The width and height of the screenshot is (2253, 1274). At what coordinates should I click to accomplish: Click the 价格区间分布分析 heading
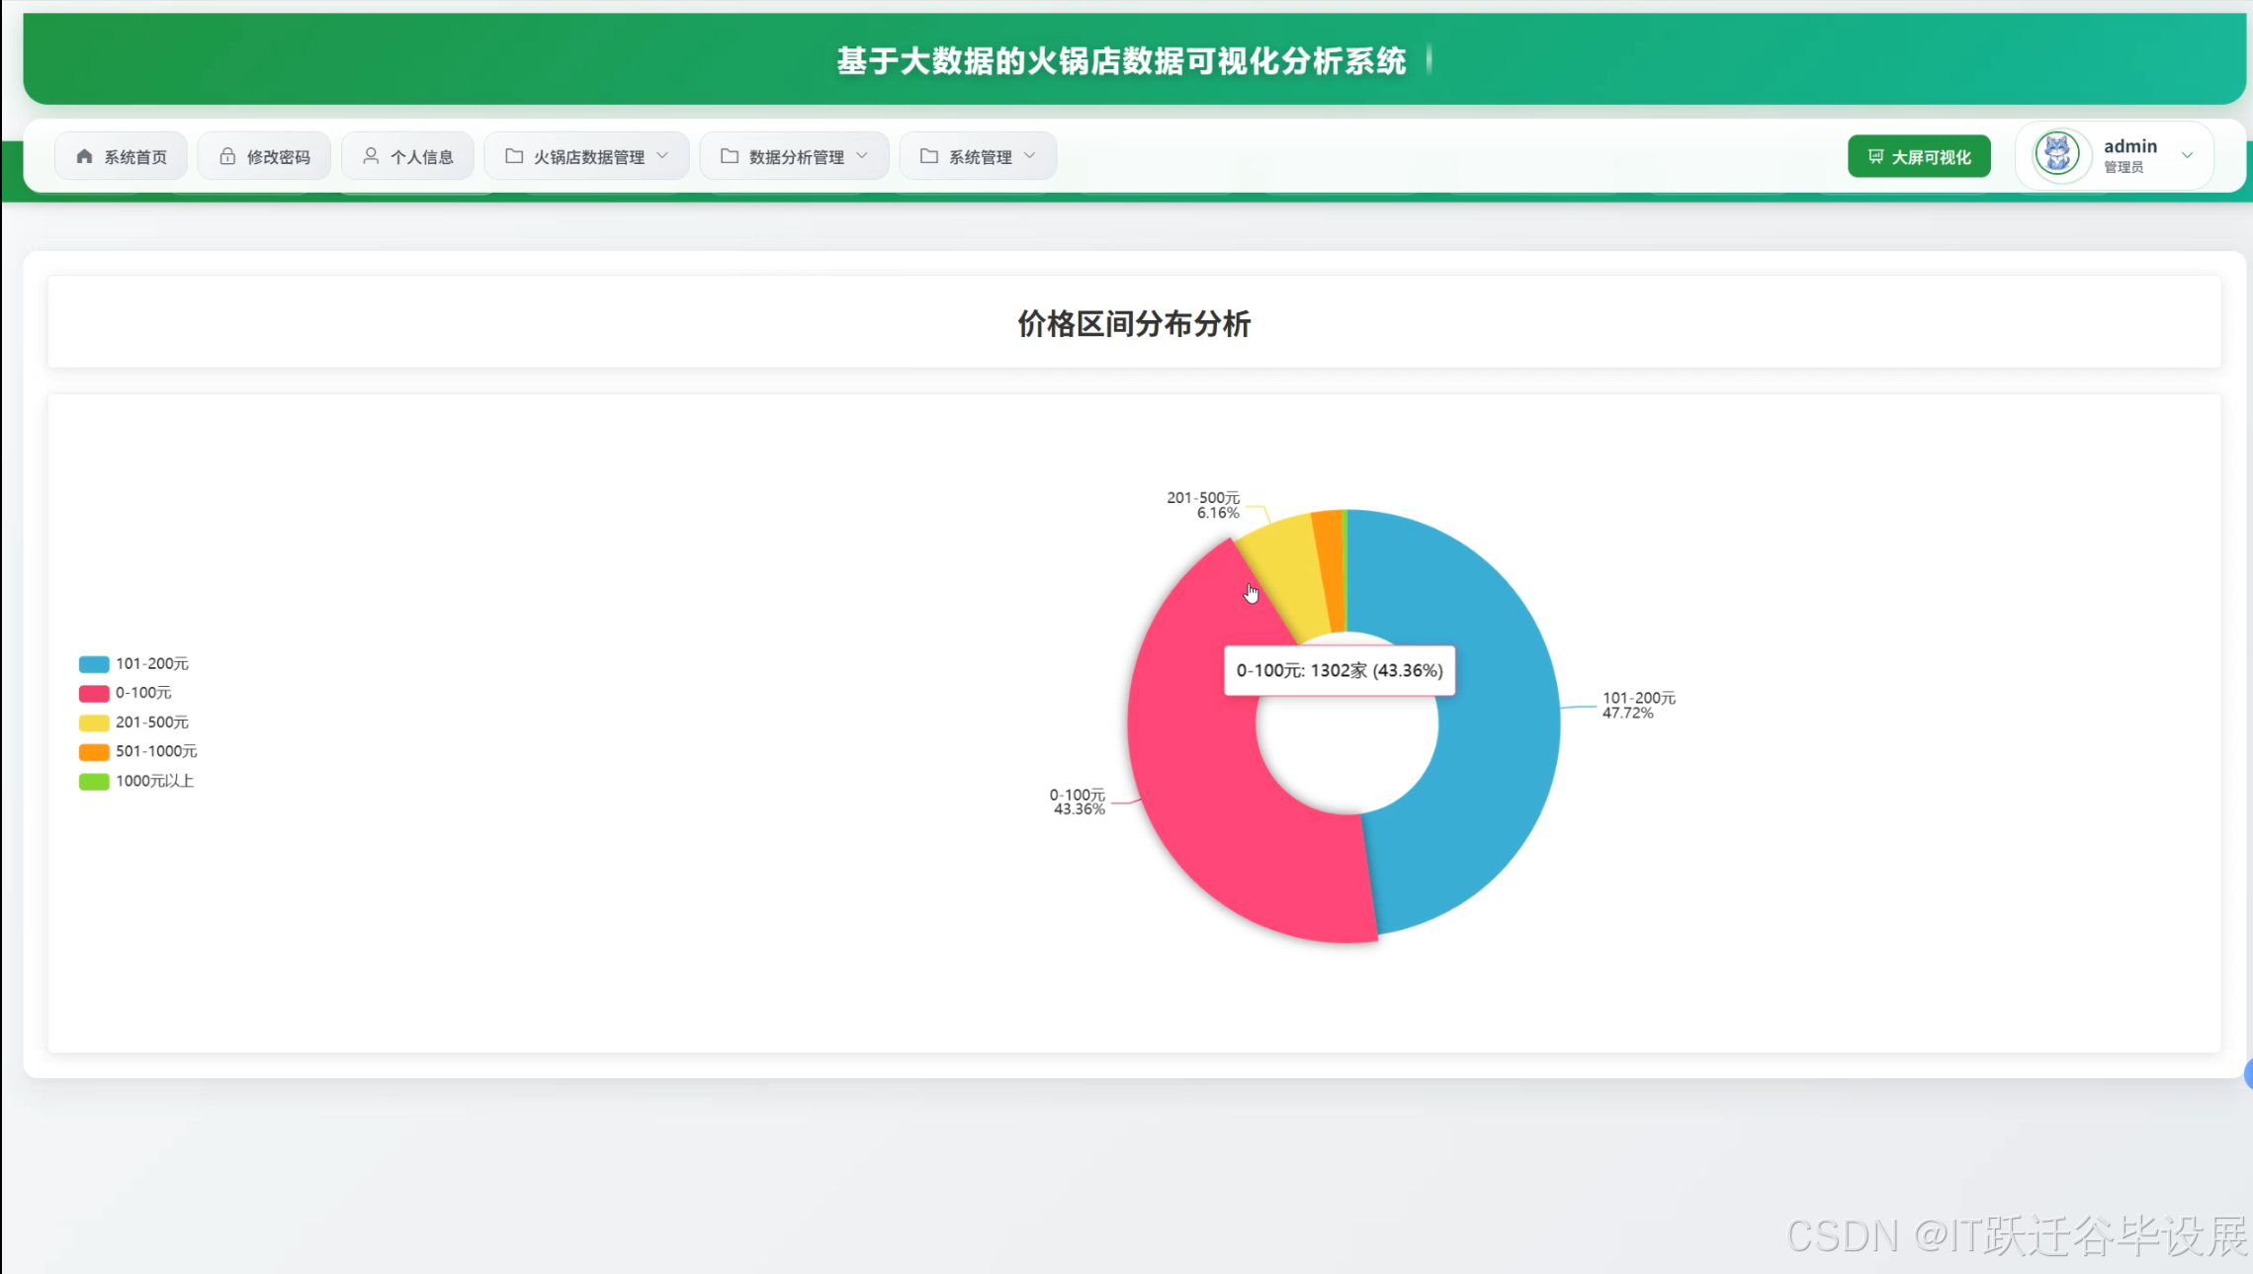1134,323
